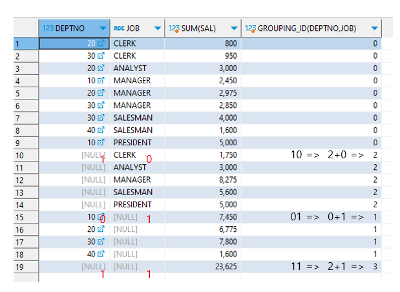The image size is (400, 292).
Task: Select row number 12 header
Action: click(26, 180)
